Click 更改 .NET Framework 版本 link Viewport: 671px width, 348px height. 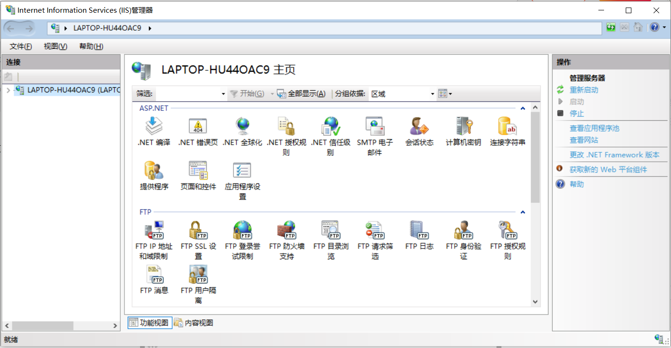[x=614, y=155]
